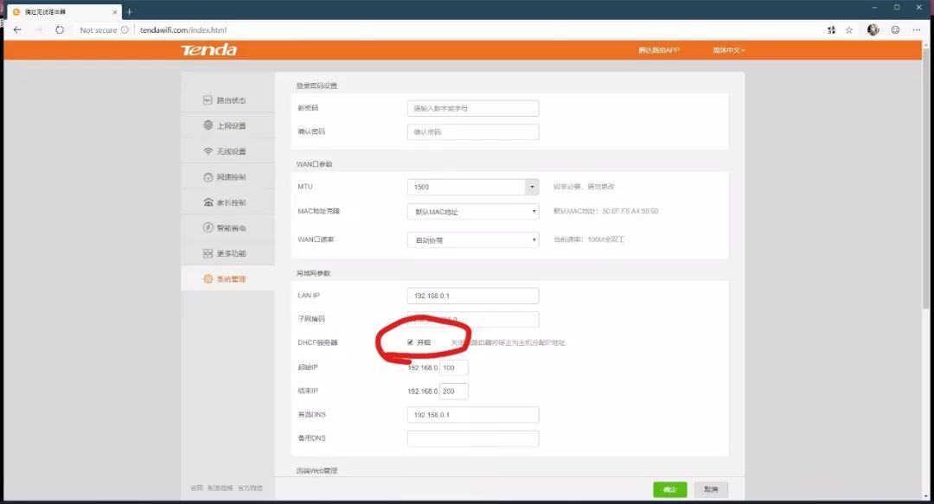Open the 路由状态 router status icon
Image resolution: width=934 pixels, height=504 pixels.
(208, 100)
